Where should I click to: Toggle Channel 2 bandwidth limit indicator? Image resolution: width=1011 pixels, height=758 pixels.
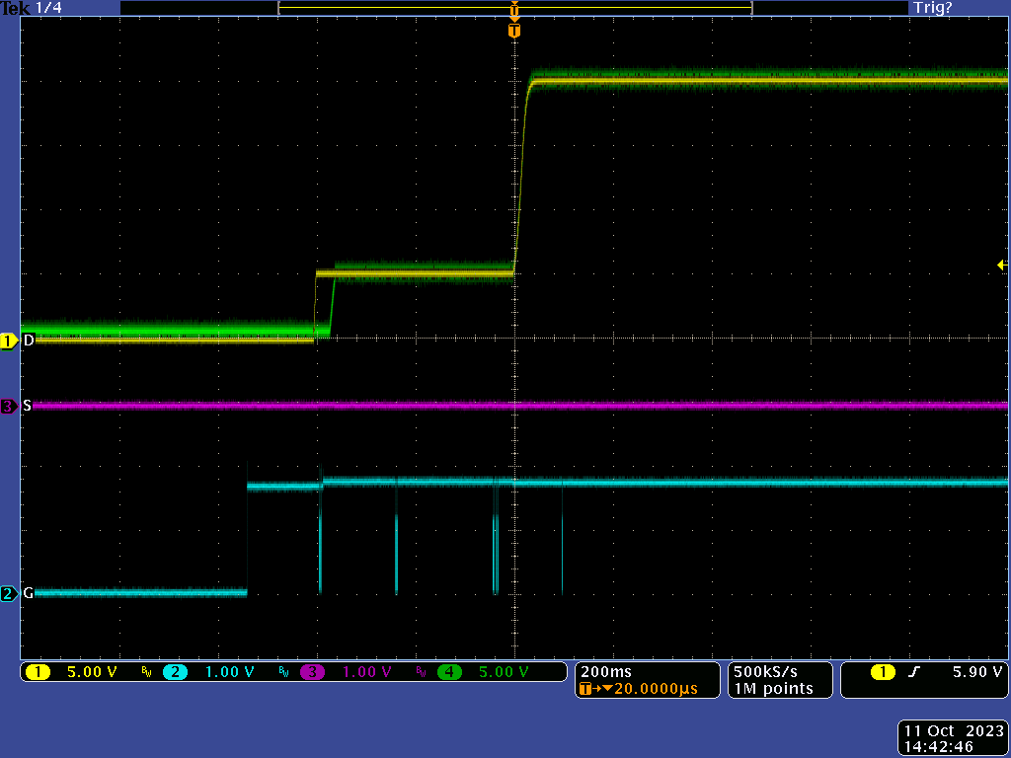[285, 671]
